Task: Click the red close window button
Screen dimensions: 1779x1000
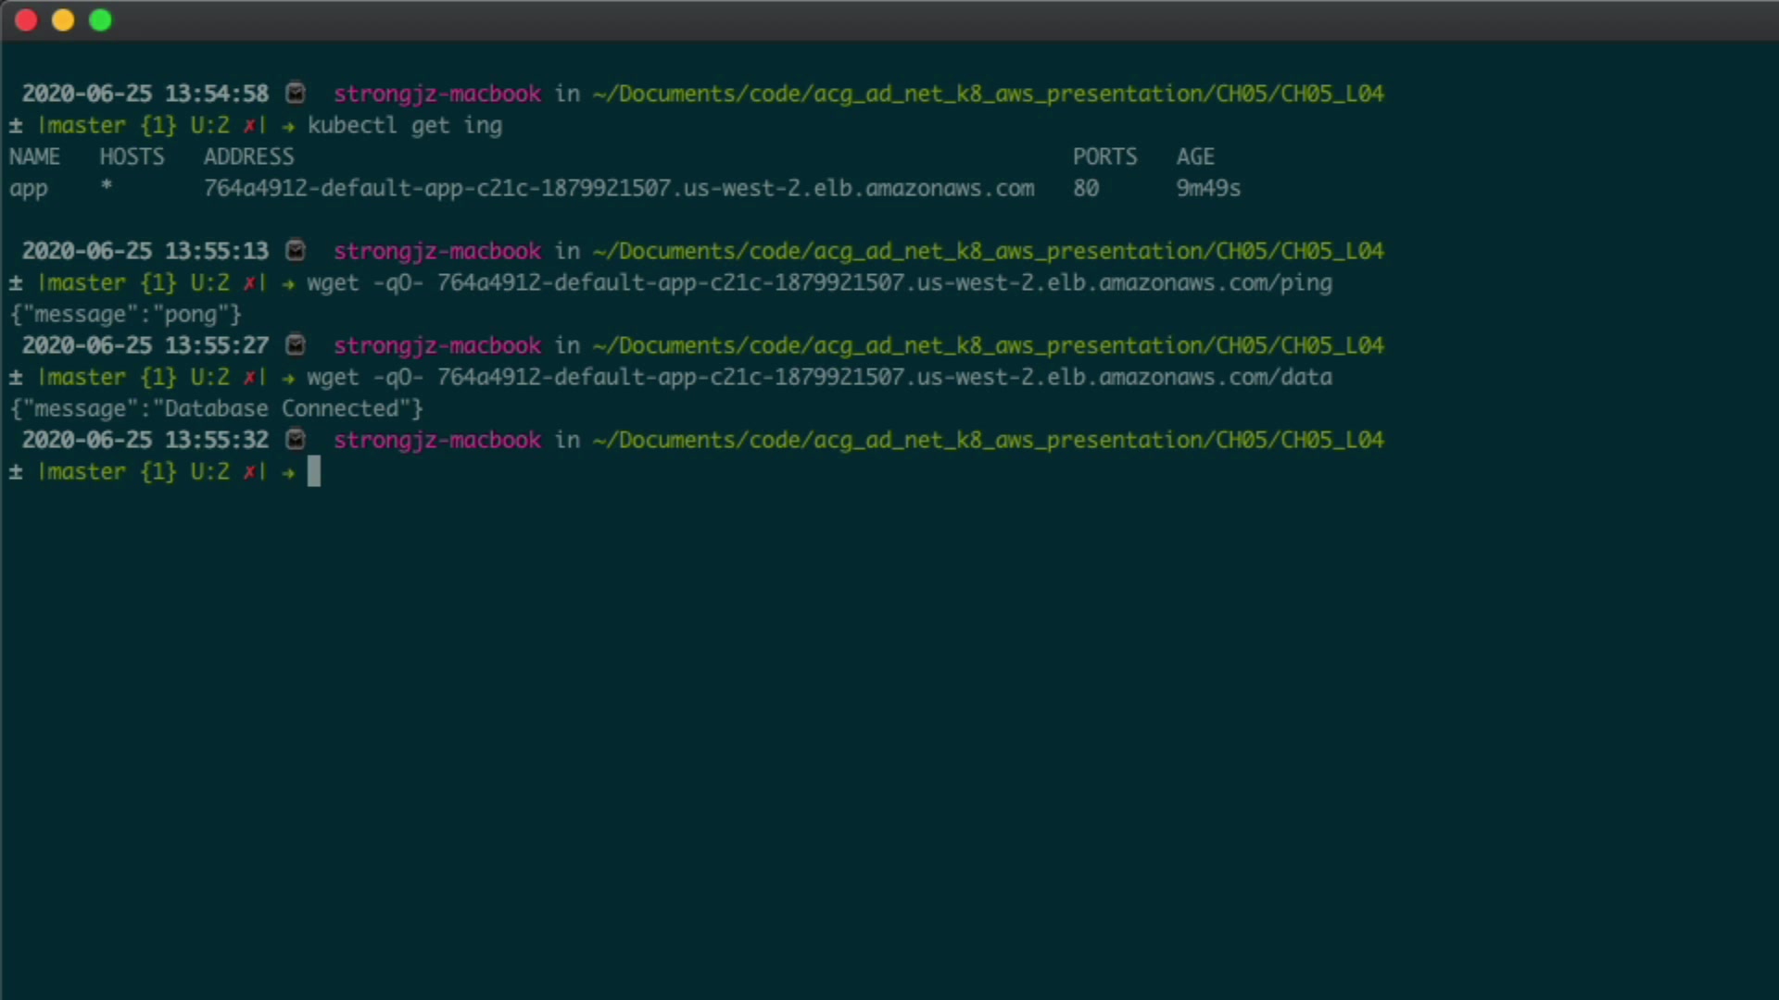Action: (x=26, y=20)
